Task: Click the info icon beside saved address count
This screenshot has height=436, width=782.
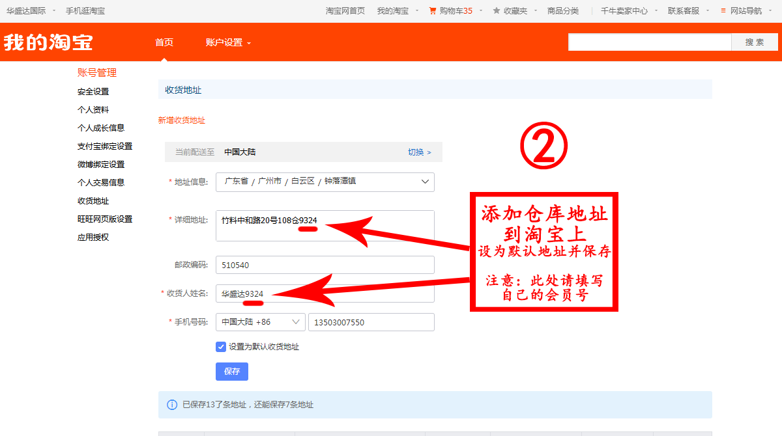Action: 172,405
